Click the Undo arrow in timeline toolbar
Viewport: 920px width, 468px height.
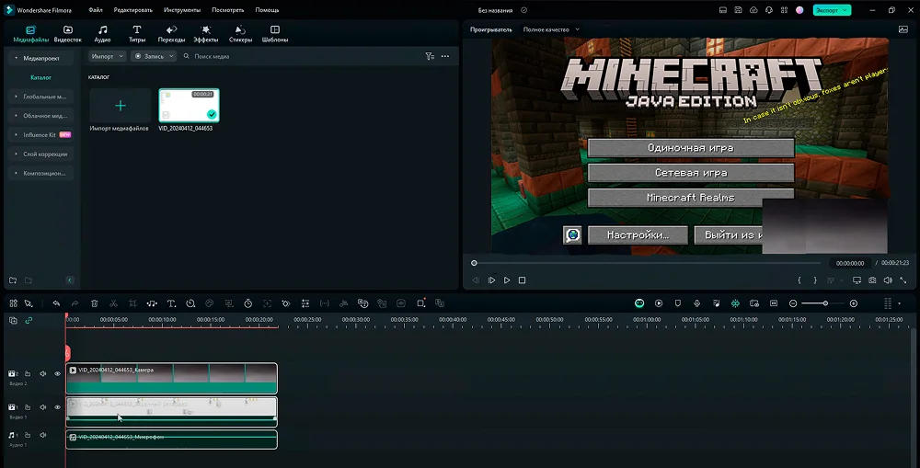(x=56, y=302)
